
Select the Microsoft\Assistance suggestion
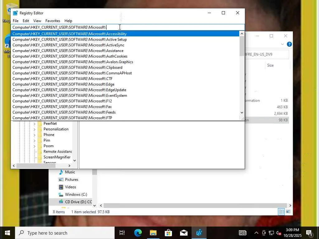point(125,51)
